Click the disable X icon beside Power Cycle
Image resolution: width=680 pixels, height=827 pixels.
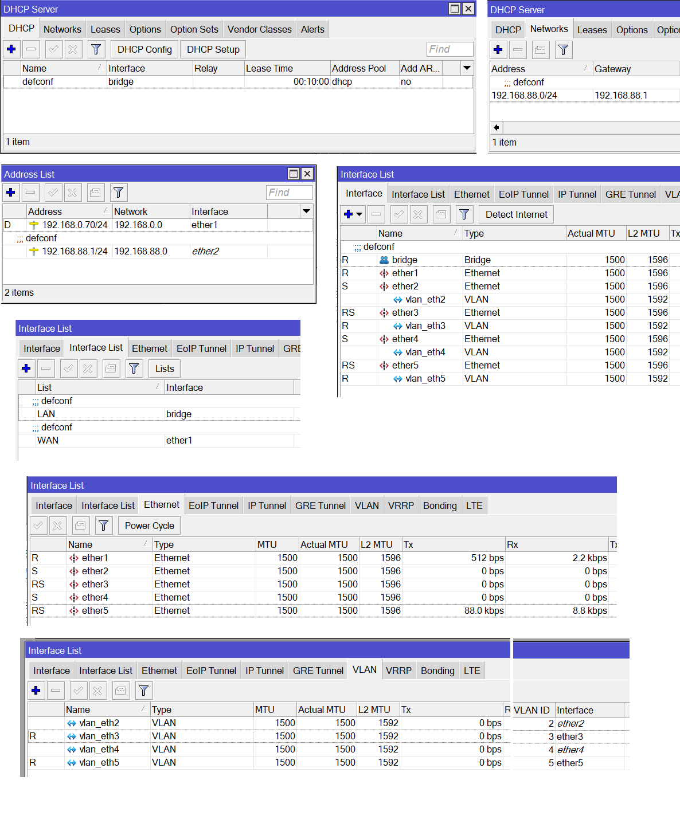point(57,526)
